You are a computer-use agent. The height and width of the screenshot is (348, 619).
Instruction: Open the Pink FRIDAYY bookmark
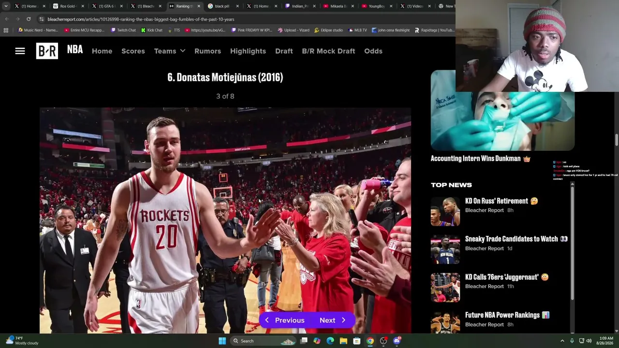[251, 30]
